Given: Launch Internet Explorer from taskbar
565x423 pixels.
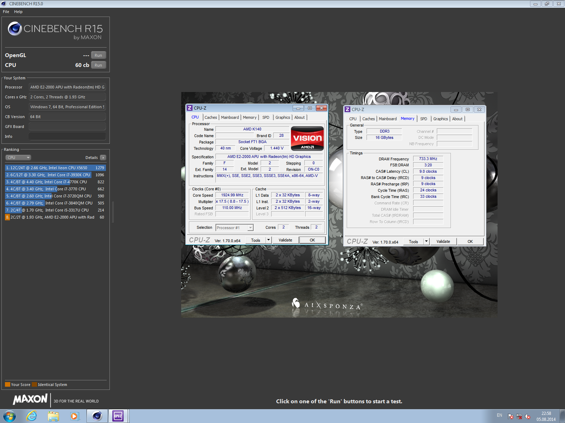Looking at the screenshot, I should click(32, 416).
